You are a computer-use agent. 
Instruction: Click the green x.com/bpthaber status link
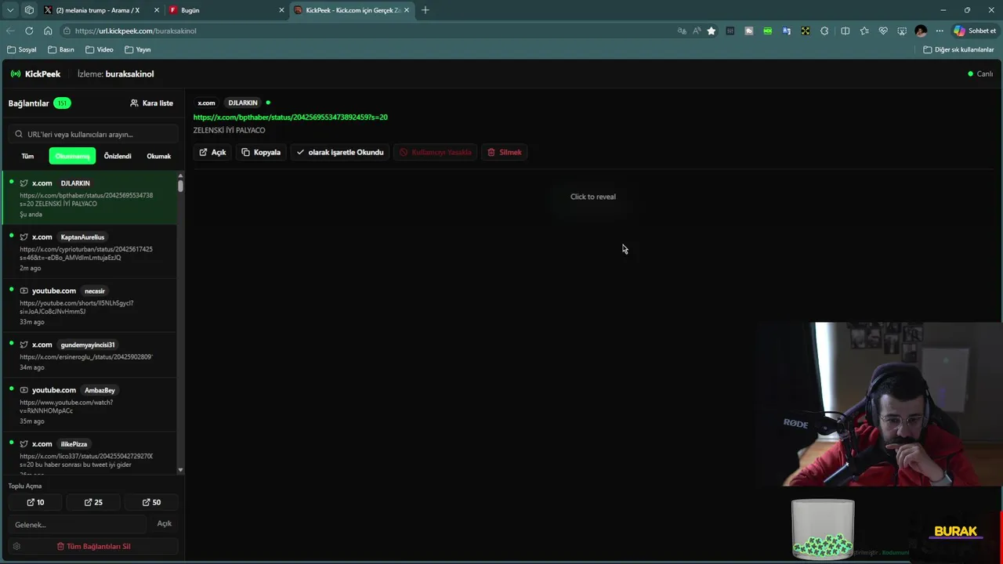pos(291,117)
